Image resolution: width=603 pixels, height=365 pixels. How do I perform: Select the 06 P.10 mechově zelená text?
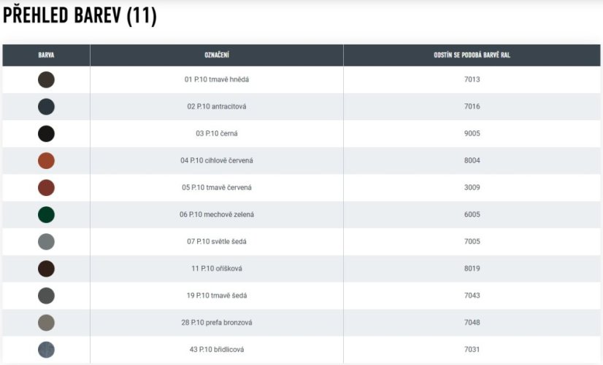click(217, 214)
